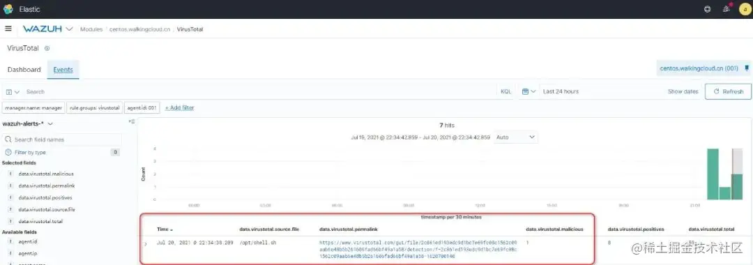Open the notifications newsfeed icon
This screenshot has width=753, height=265.
726,9
